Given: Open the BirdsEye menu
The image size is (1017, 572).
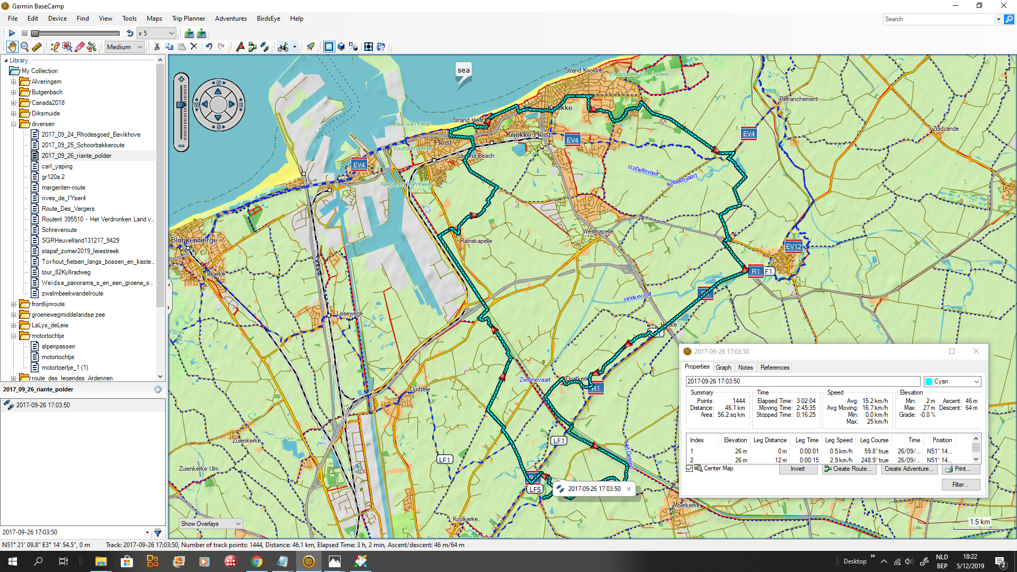Looking at the screenshot, I should (x=269, y=19).
